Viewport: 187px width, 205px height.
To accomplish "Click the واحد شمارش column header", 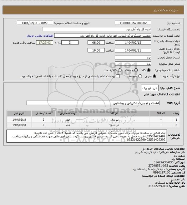I will coord(68,114).
